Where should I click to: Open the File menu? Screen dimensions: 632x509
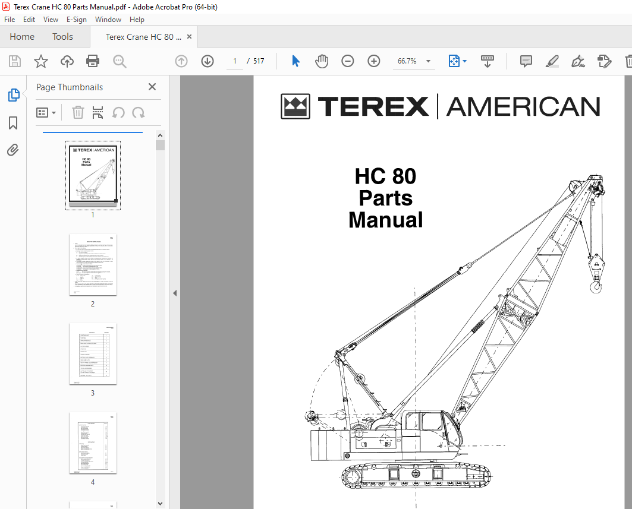10,20
